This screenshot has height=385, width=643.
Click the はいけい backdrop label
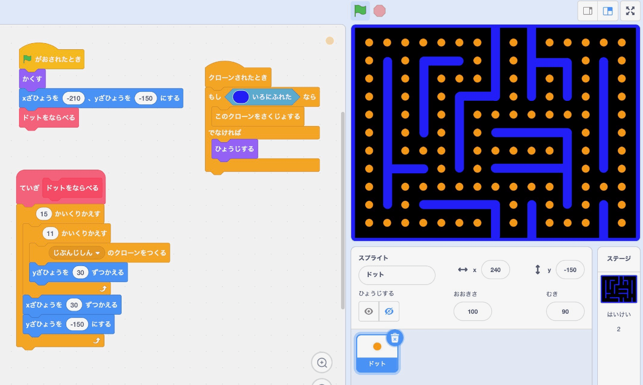(x=619, y=314)
